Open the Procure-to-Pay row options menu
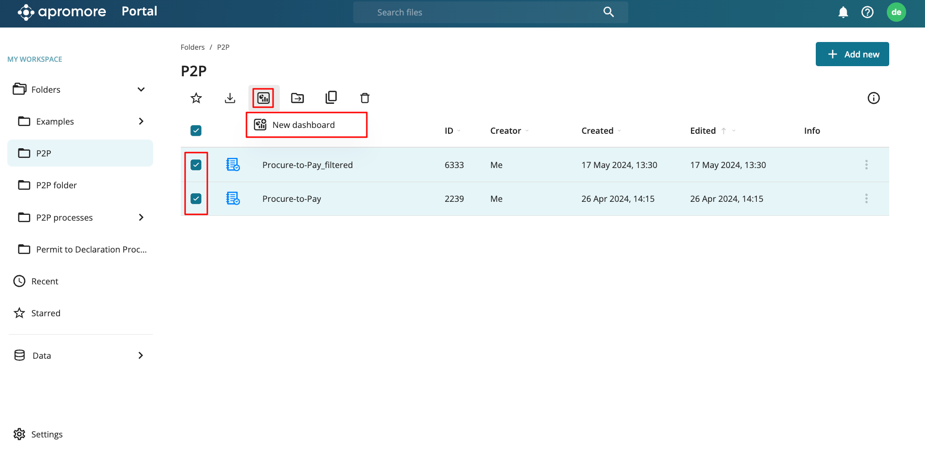 tap(866, 198)
